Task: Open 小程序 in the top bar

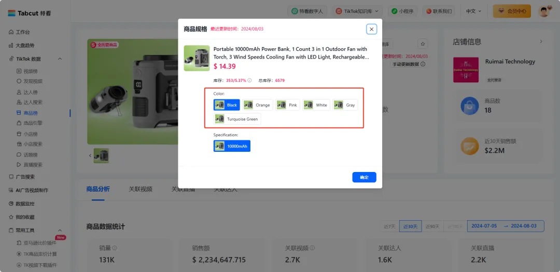Action: (402, 11)
